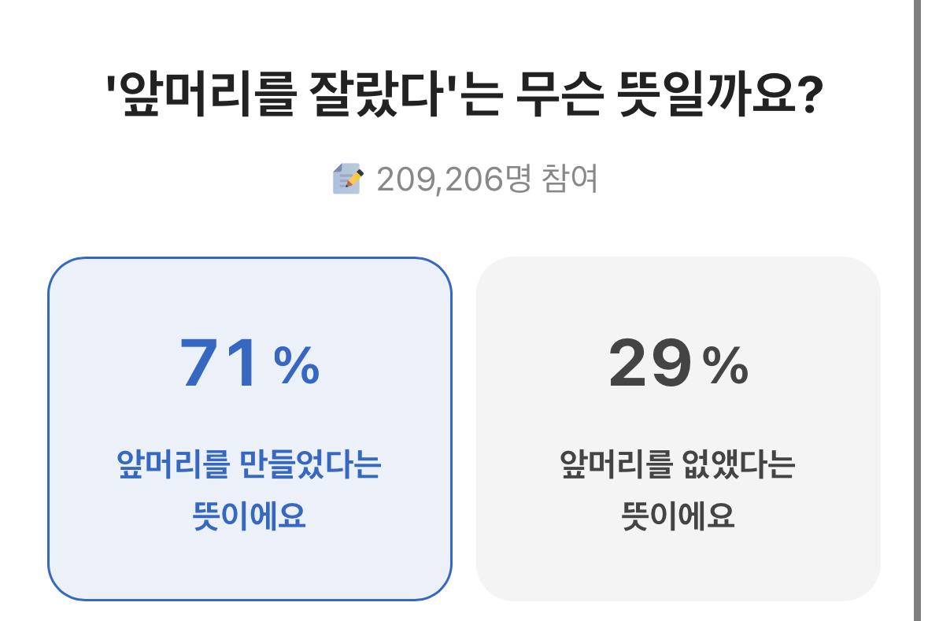Viewport: 928px width, 621px height.
Task: Select the 29% poll option card
Action: [x=678, y=428]
